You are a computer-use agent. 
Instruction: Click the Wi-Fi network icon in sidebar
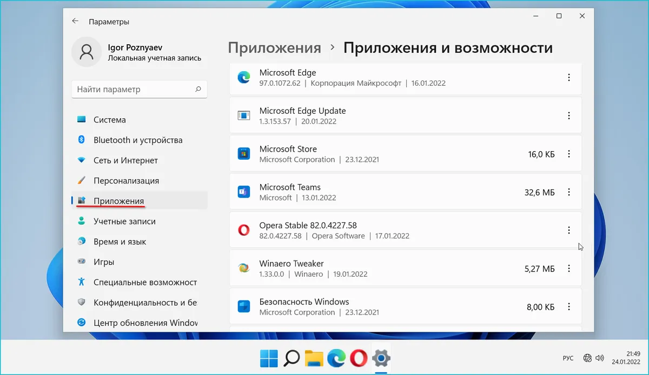[x=82, y=160]
